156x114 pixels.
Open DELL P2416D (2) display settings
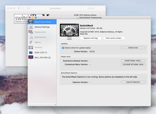click(x=42, y=58)
